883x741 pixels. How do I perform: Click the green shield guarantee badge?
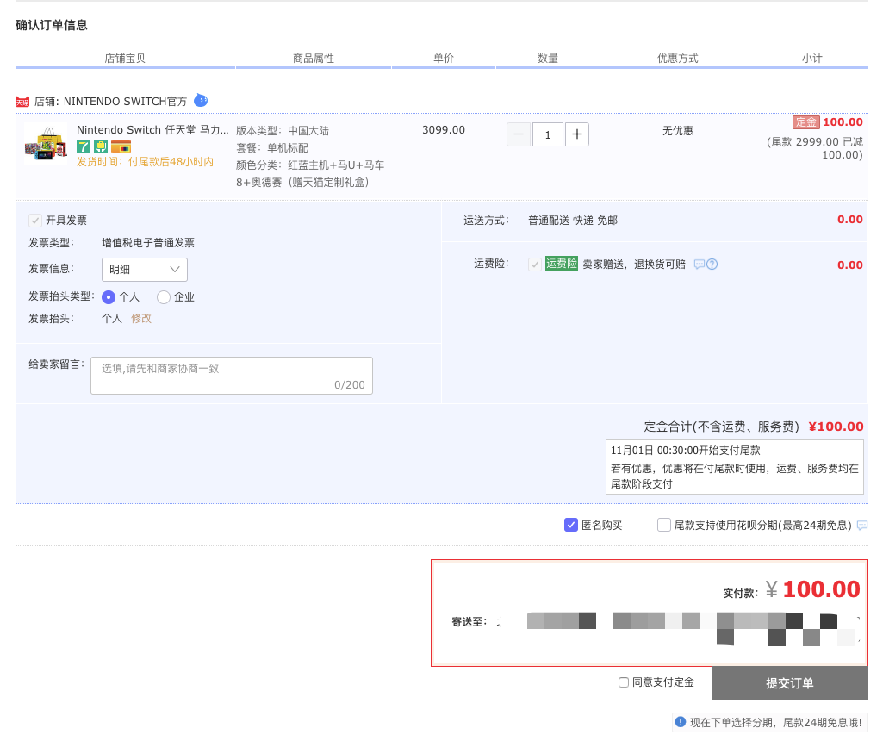coord(100,147)
